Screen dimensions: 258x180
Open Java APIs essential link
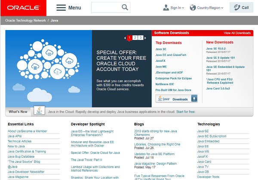[x=15, y=136]
